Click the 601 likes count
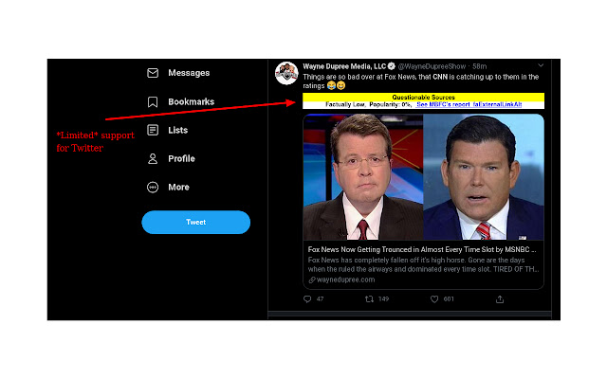The width and height of the screenshot is (607, 379). click(x=449, y=299)
